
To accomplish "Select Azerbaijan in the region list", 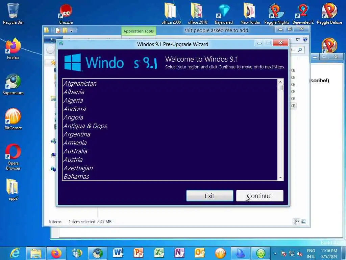I will click(x=170, y=168).
